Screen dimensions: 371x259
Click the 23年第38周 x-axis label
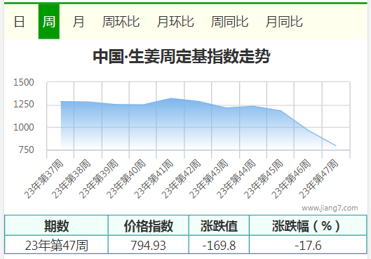click(x=72, y=179)
